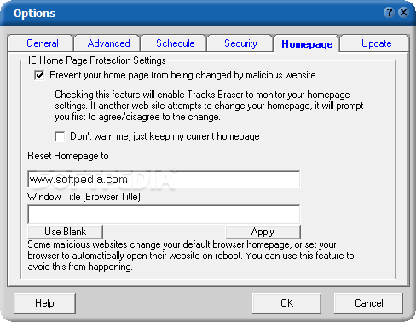Image resolution: width=416 pixels, height=322 pixels.
Task: Apply the homepage settings
Action: click(x=263, y=232)
